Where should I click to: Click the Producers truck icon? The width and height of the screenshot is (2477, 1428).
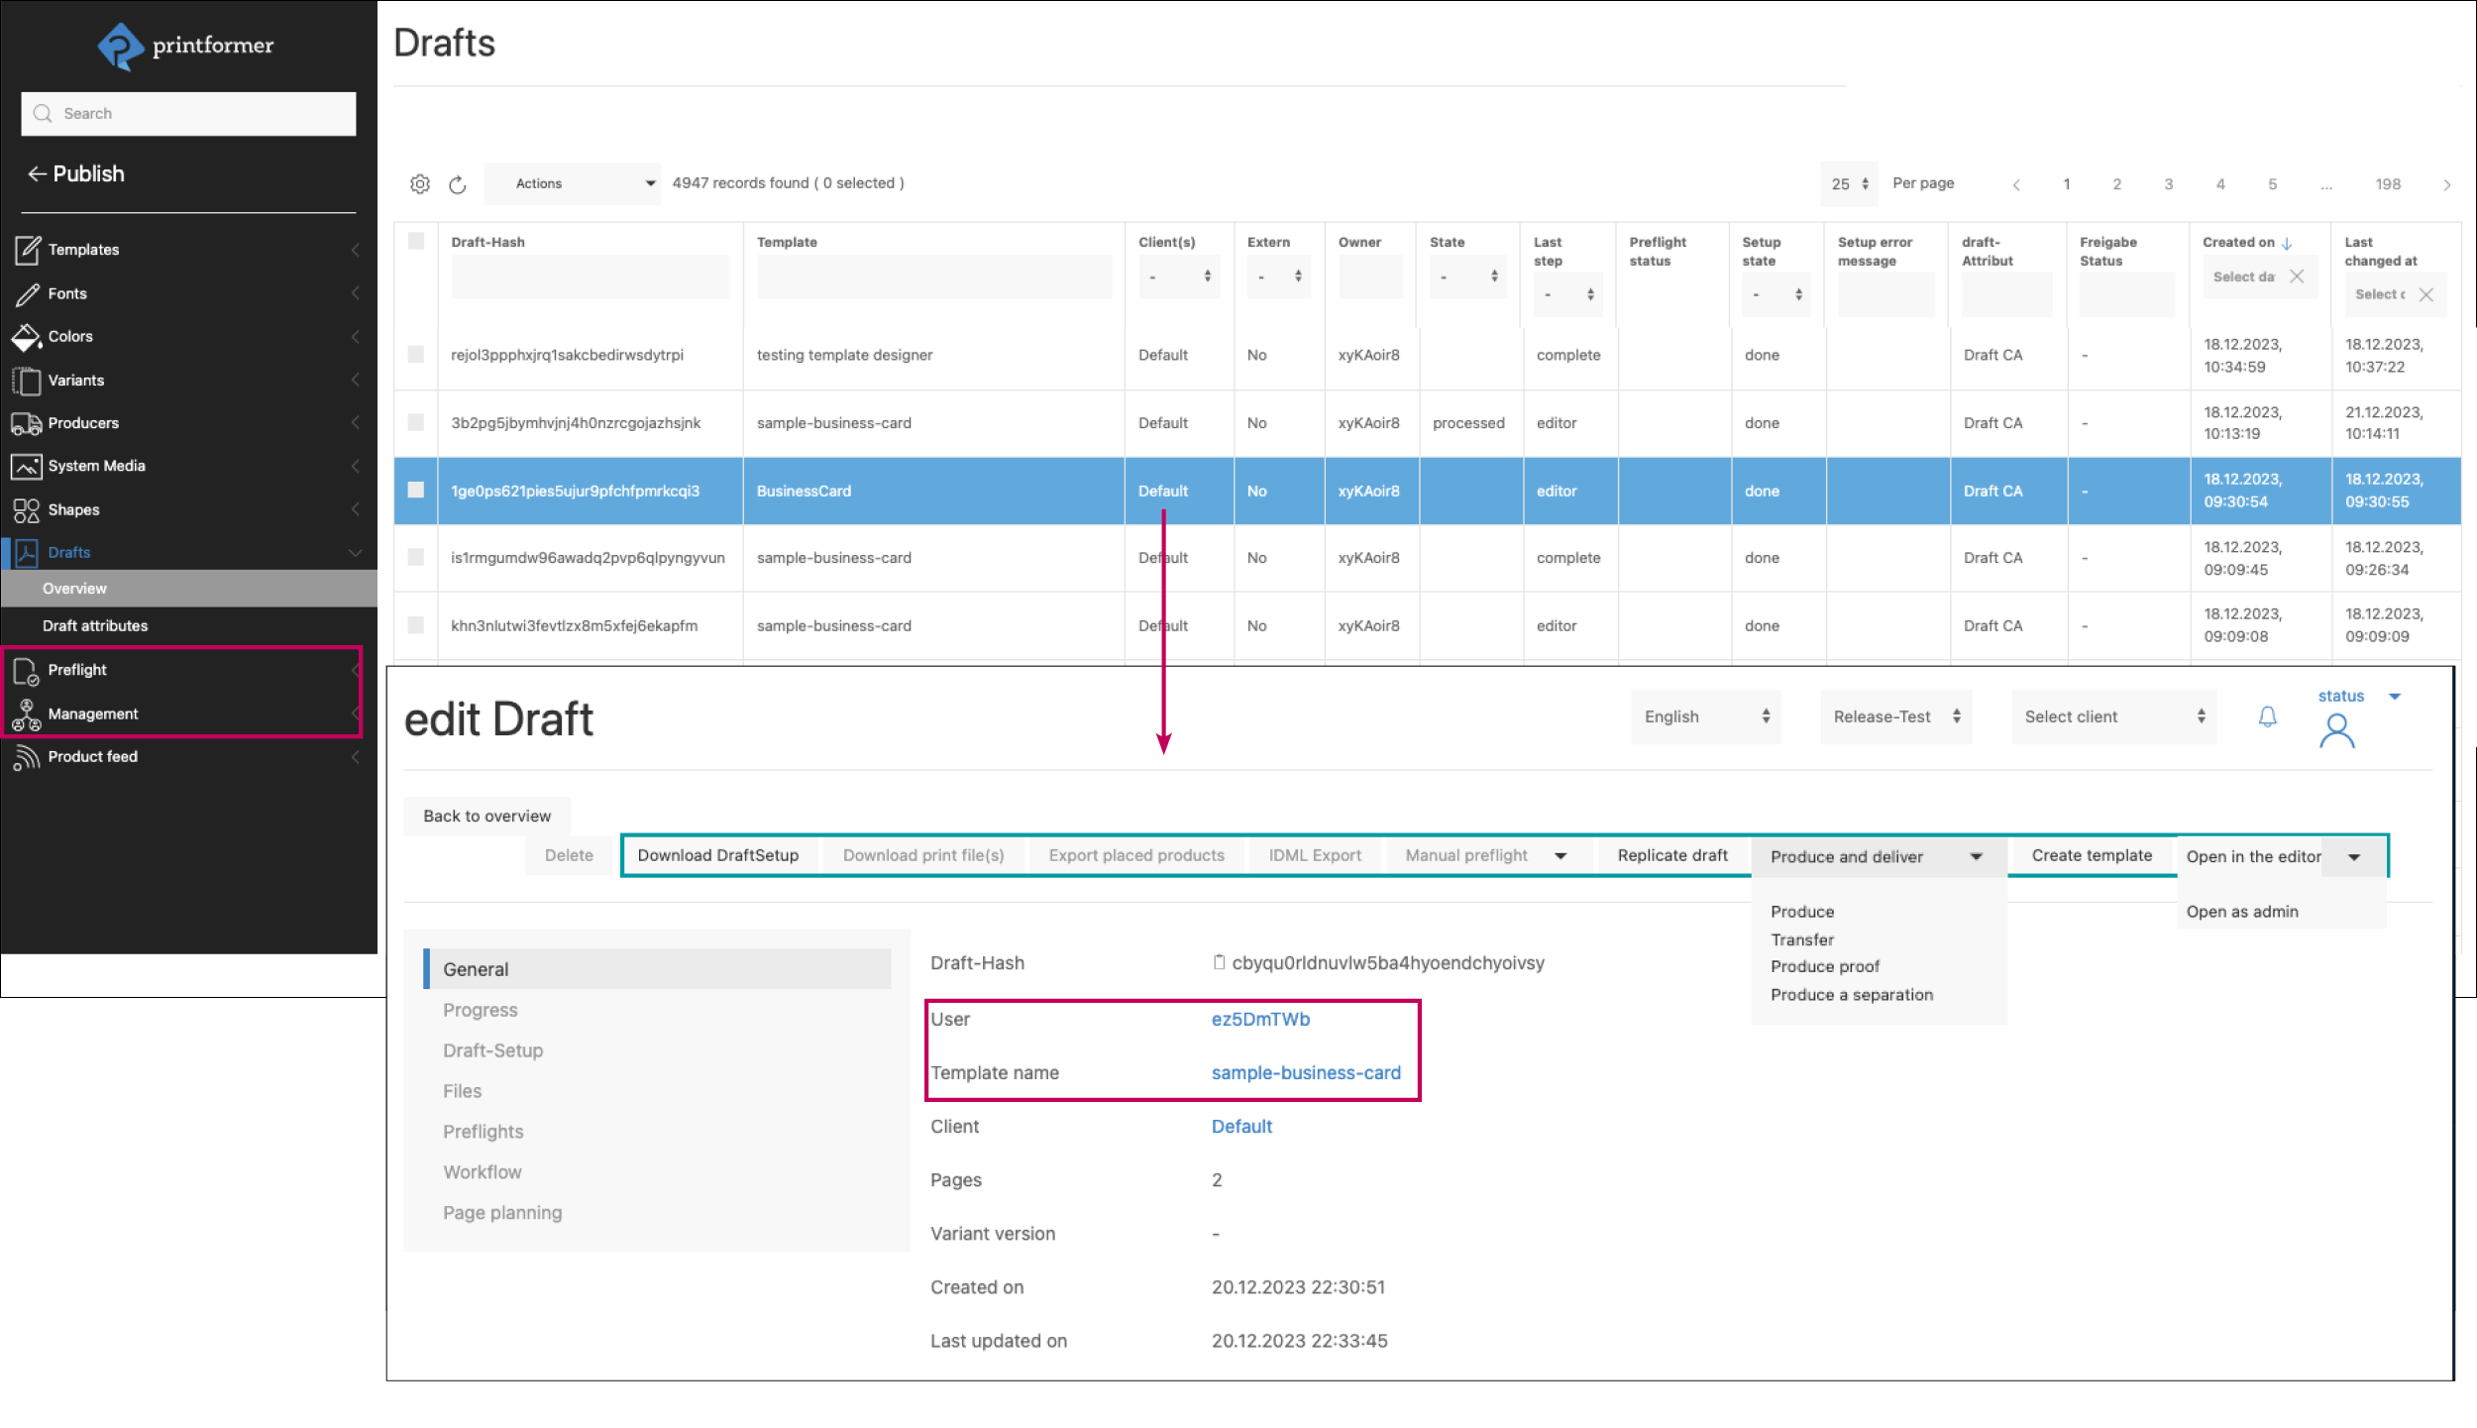27,423
